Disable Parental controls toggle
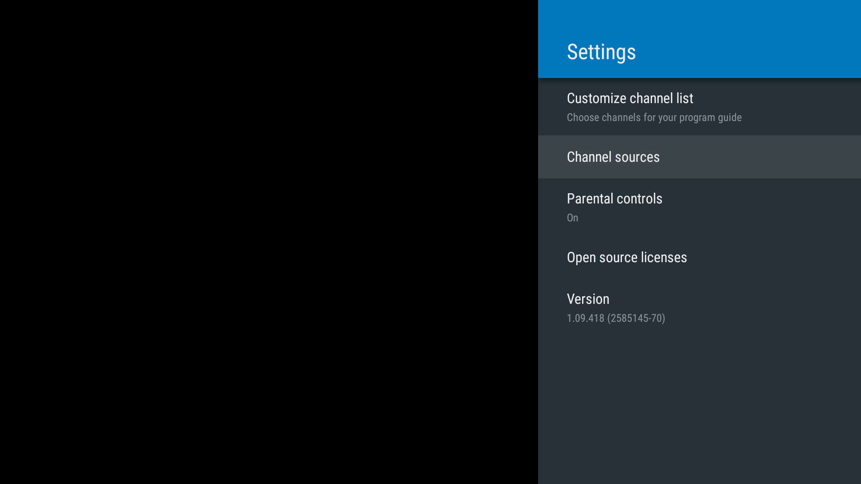The image size is (861, 484). click(614, 206)
